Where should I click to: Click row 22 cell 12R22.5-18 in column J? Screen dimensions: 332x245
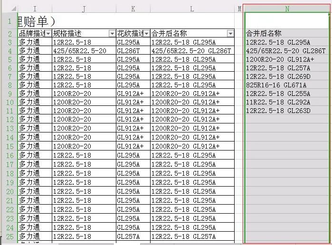(84, 209)
